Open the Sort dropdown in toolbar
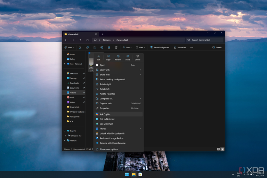 coord(127,48)
